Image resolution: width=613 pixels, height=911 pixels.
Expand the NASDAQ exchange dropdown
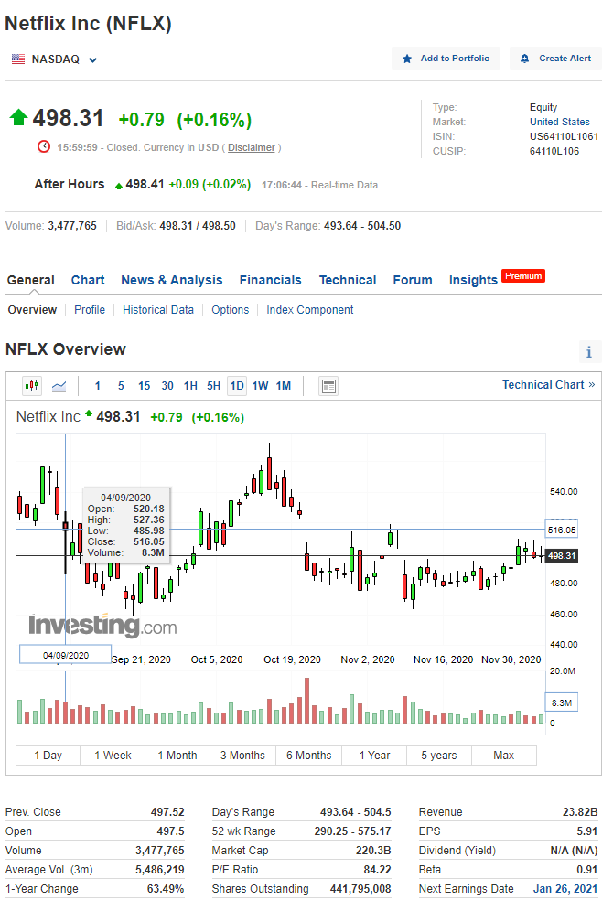coord(93,59)
